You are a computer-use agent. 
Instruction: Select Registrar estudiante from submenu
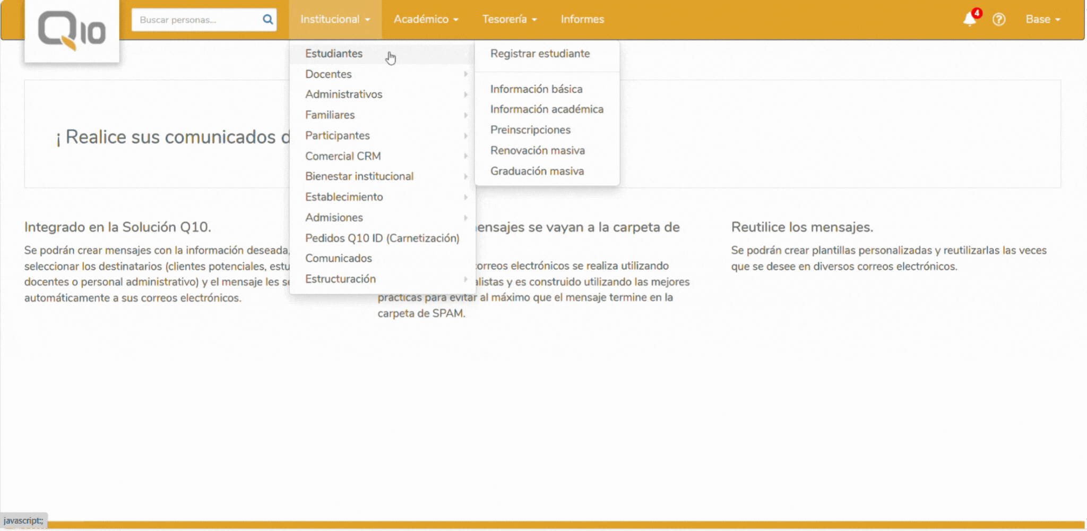click(540, 54)
